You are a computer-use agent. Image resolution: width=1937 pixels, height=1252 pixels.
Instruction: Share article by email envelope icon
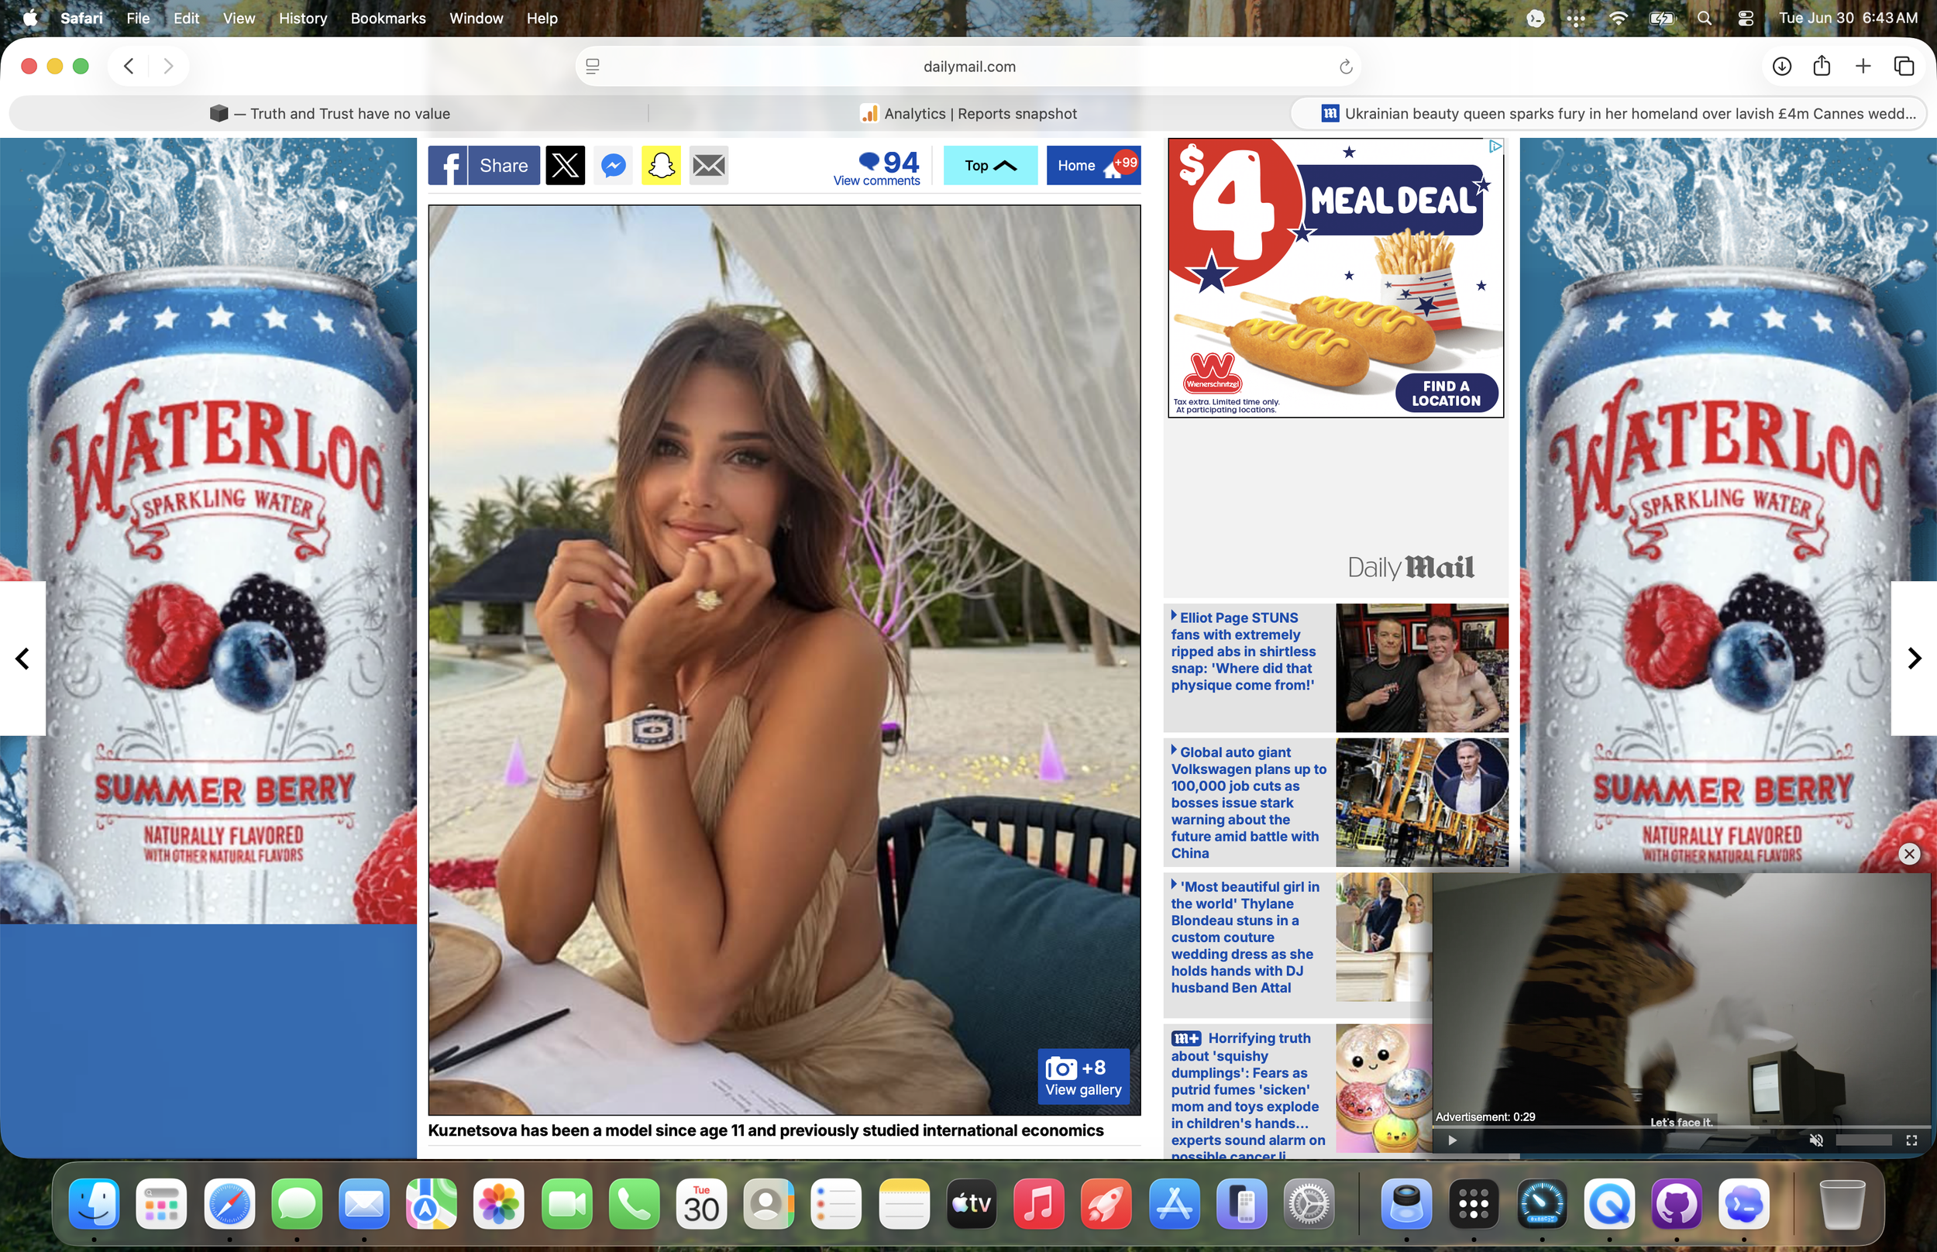coord(709,165)
